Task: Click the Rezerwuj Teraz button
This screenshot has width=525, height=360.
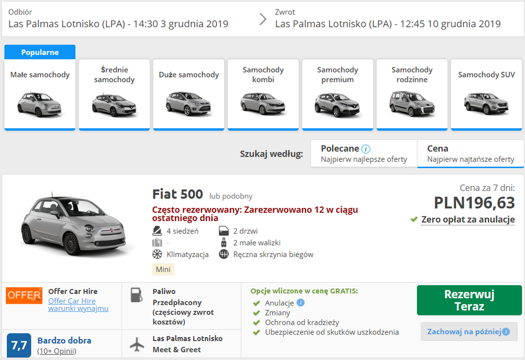Action: (469, 300)
